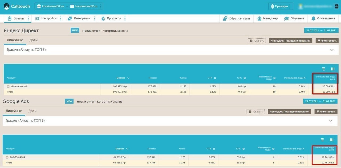The image size is (341, 168).
Task: Open the dots menu next to Интеграции
Action: point(95,18)
